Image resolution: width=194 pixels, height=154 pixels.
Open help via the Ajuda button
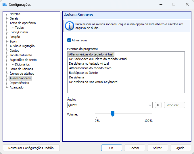click(x=180, y=148)
